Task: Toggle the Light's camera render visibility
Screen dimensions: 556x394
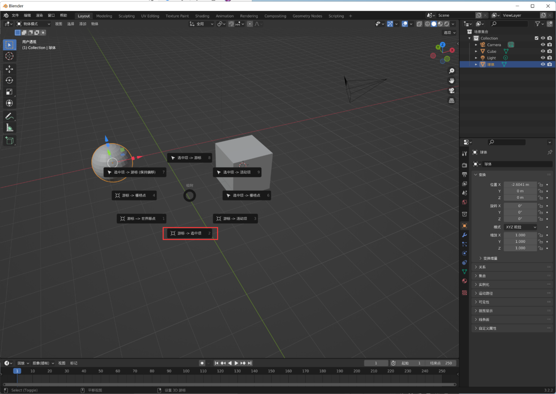Action: click(550, 58)
